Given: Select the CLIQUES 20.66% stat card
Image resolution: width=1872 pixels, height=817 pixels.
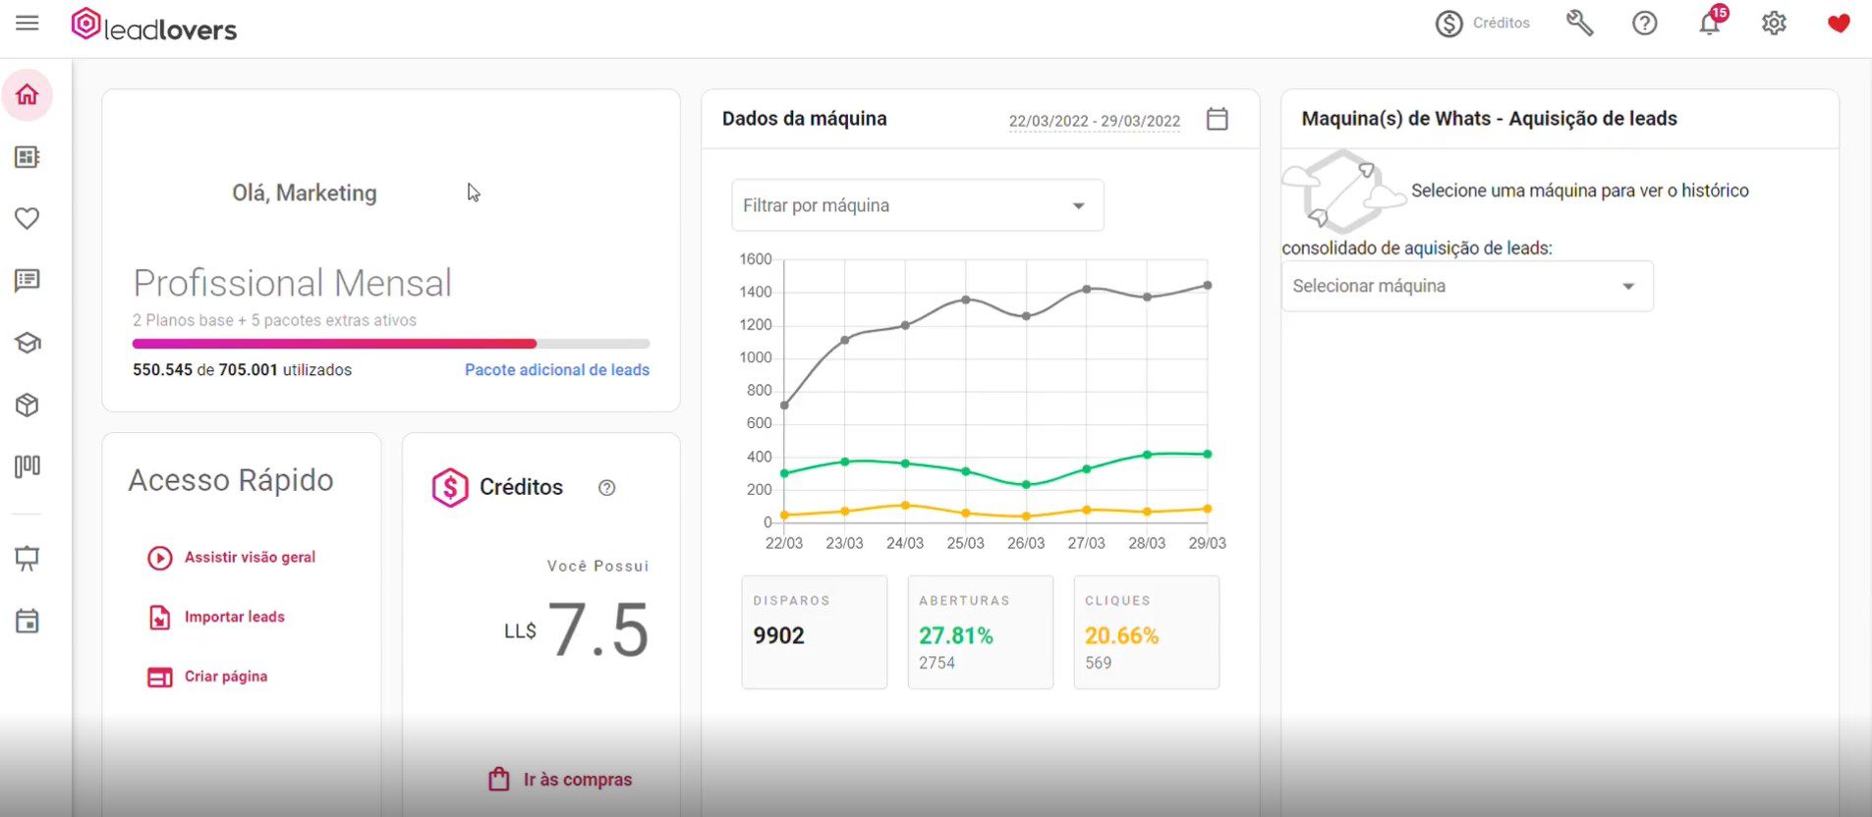Looking at the screenshot, I should pos(1147,632).
